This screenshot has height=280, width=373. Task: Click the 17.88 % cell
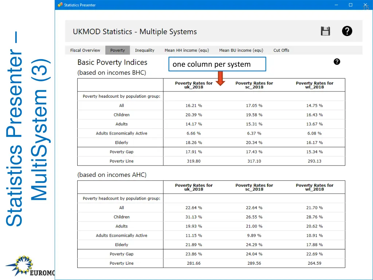[314, 245]
